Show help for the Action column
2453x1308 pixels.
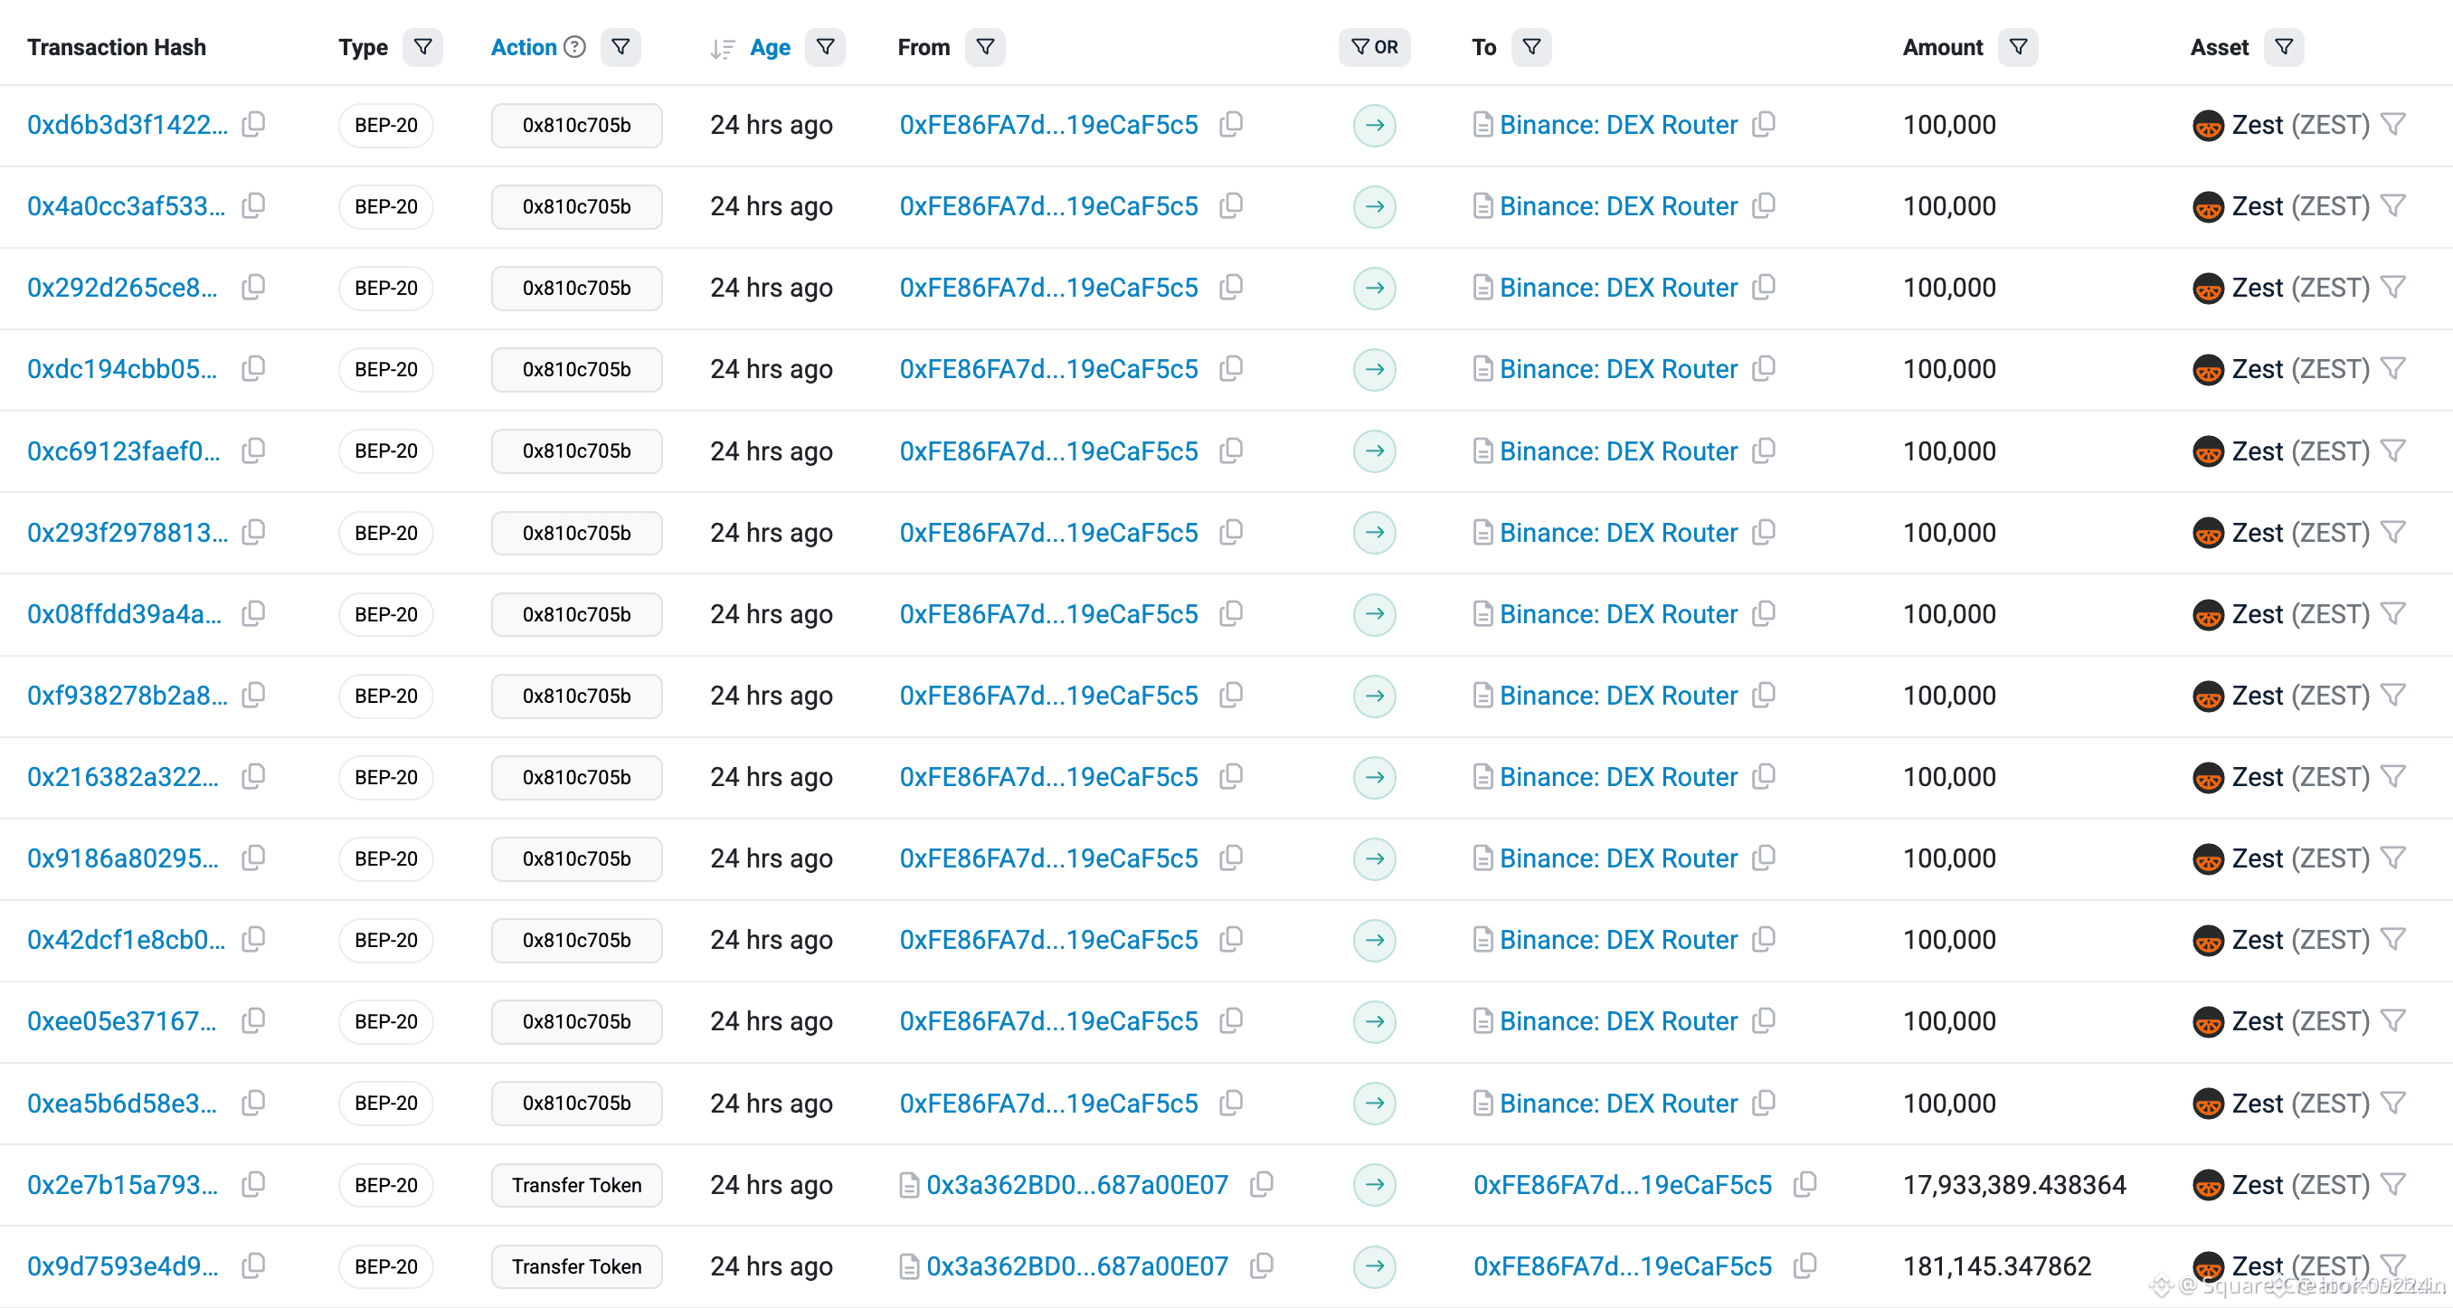tap(574, 47)
